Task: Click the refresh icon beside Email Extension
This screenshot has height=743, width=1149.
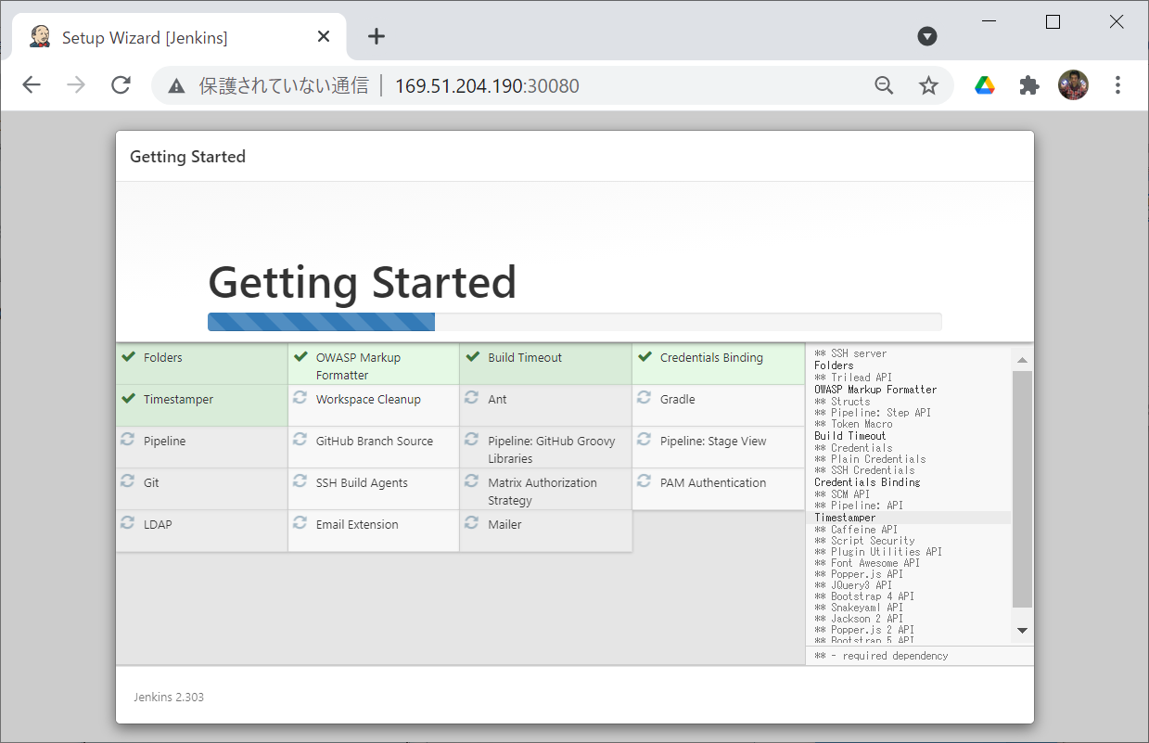Action: [x=300, y=523]
